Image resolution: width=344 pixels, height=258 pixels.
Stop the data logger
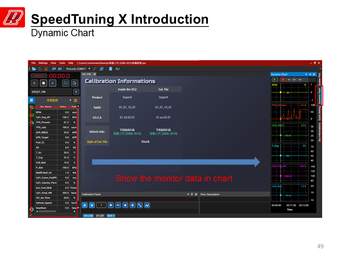tap(43, 83)
